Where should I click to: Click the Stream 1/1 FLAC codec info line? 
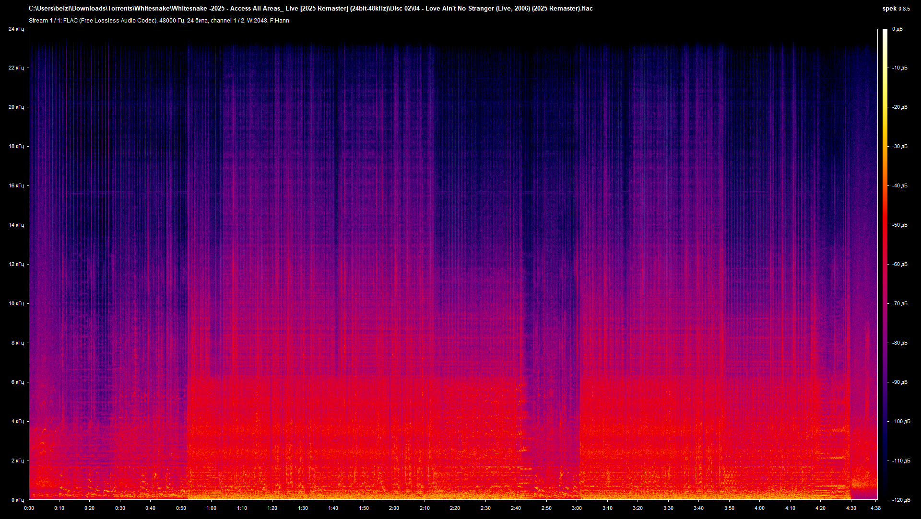(x=159, y=21)
